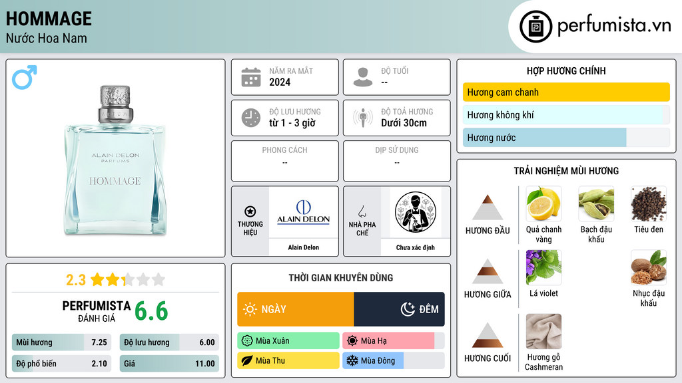The width and height of the screenshot is (682, 383).
Task: Click the 2.3 user rating number
Action: click(x=76, y=280)
